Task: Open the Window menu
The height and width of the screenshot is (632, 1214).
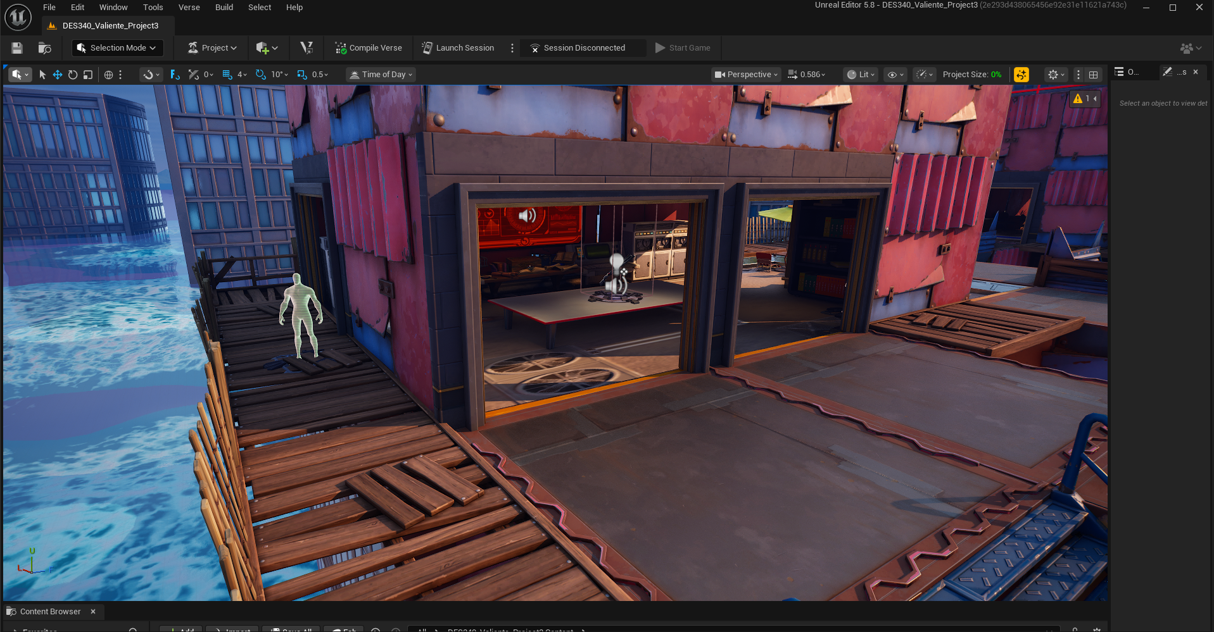Action: coord(113,8)
